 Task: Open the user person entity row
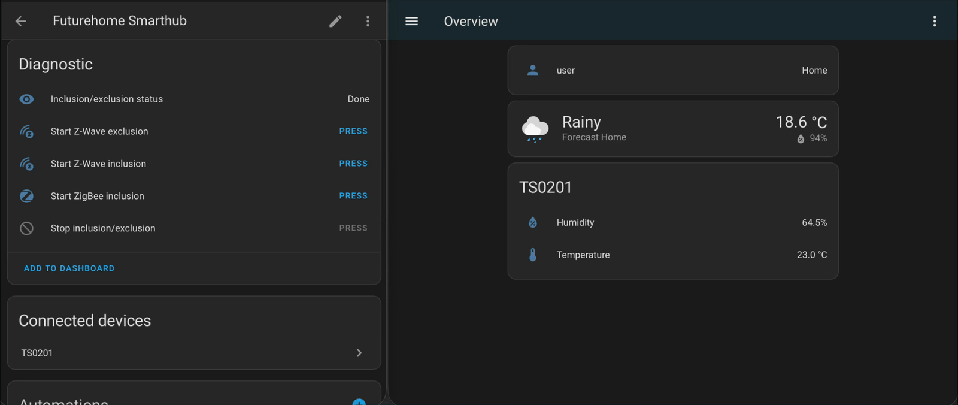point(672,70)
